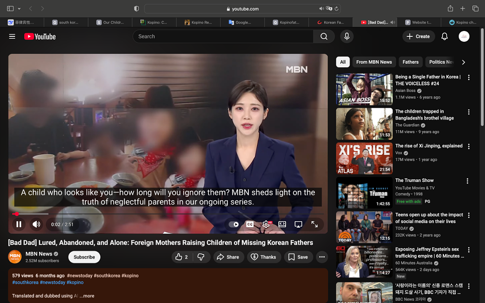Image resolution: width=485 pixels, height=303 pixels.
Task: Click Safari privacy shield icon
Action: (137, 9)
